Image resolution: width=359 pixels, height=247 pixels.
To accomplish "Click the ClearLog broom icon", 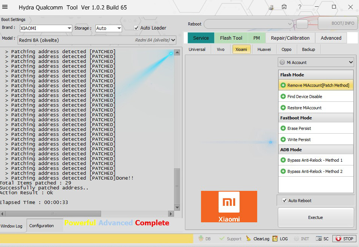I will 249,239.
